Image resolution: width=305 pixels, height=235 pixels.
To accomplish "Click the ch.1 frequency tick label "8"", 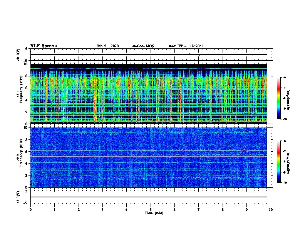I will click(27, 76).
